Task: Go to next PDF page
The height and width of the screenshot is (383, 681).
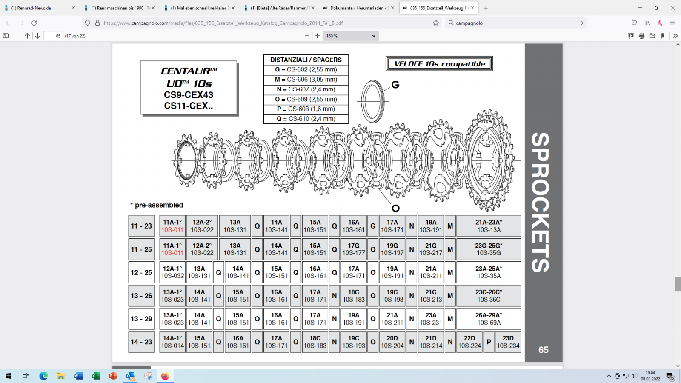Action: 37,36
